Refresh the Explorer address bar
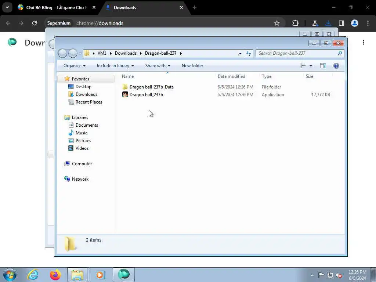Viewport: 376px width, 282px height. click(249, 53)
